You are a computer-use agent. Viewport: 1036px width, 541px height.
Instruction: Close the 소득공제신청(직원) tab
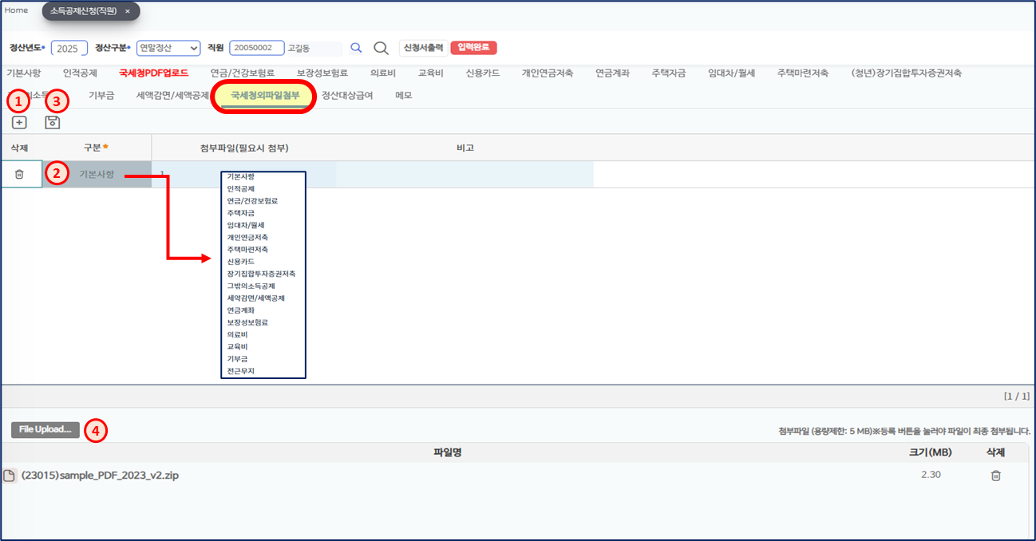[128, 11]
